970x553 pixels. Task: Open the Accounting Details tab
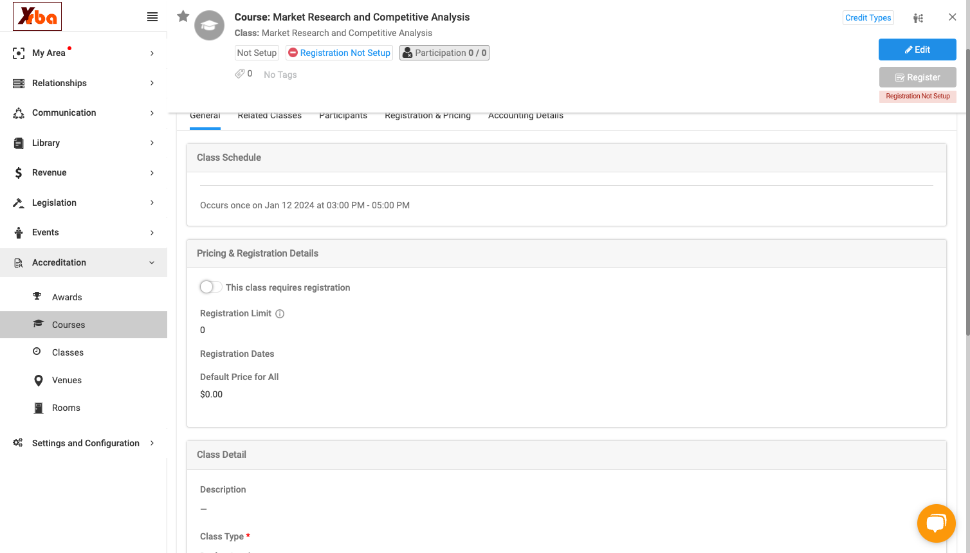click(526, 116)
